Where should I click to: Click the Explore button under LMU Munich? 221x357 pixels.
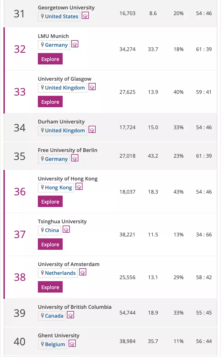pyautogui.click(x=50, y=59)
